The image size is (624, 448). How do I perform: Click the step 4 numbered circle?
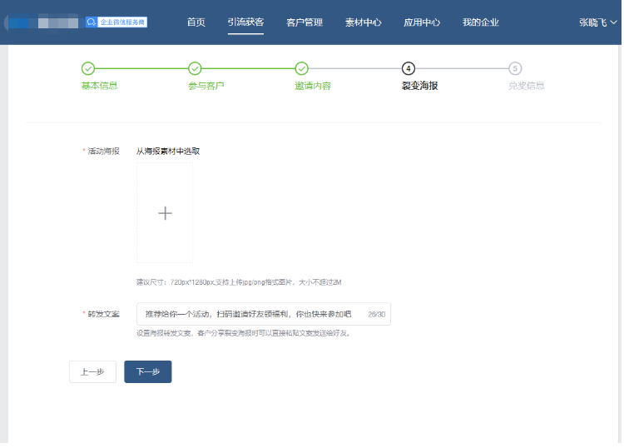(x=409, y=68)
